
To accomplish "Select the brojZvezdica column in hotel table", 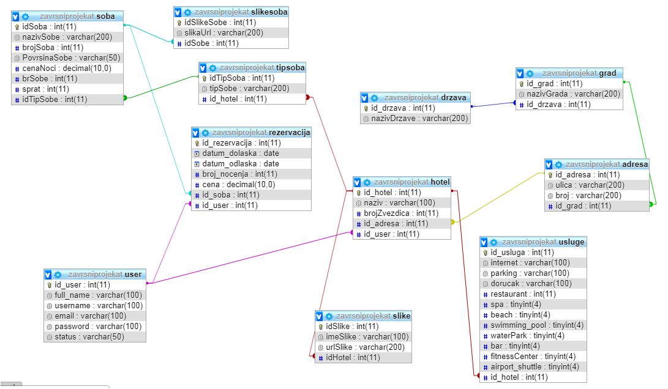I will tap(402, 213).
